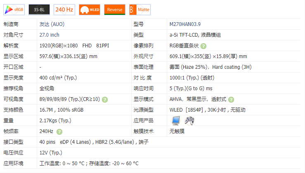Open help icon next to RGB垂直条状
This screenshot has height=173, width=305.
(203, 46)
